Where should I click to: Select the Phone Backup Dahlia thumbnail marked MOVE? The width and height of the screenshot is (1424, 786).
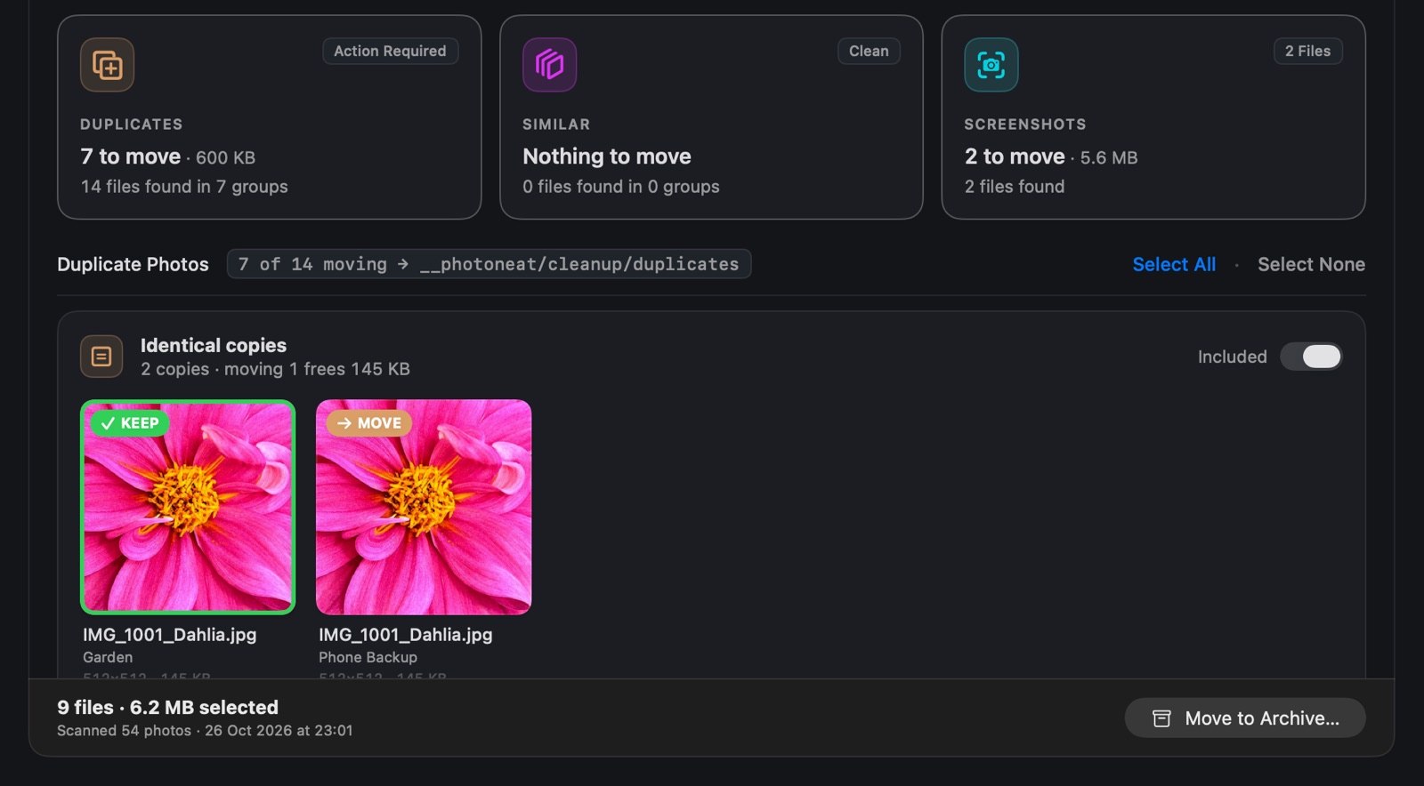click(x=424, y=507)
